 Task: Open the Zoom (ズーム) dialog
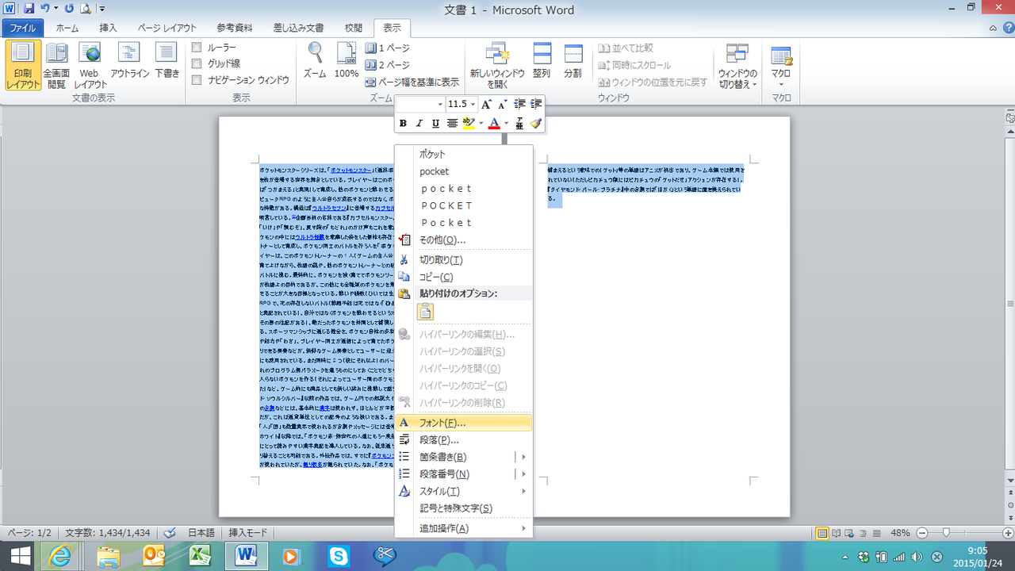(x=315, y=60)
